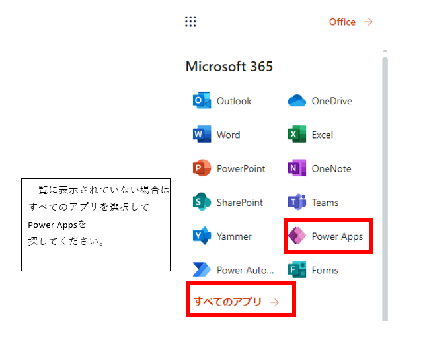Open the Yammer app icon

[x=202, y=236]
